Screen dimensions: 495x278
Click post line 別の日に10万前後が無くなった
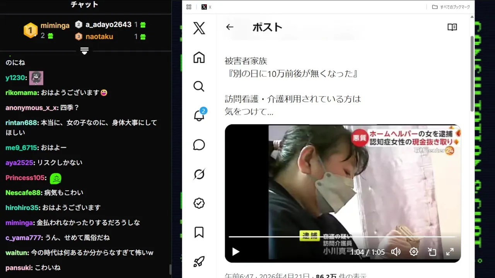(x=293, y=74)
